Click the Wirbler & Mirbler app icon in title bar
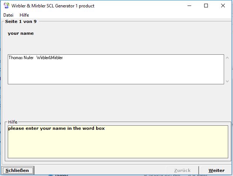This screenshot has width=233, height=176. click(6, 6)
